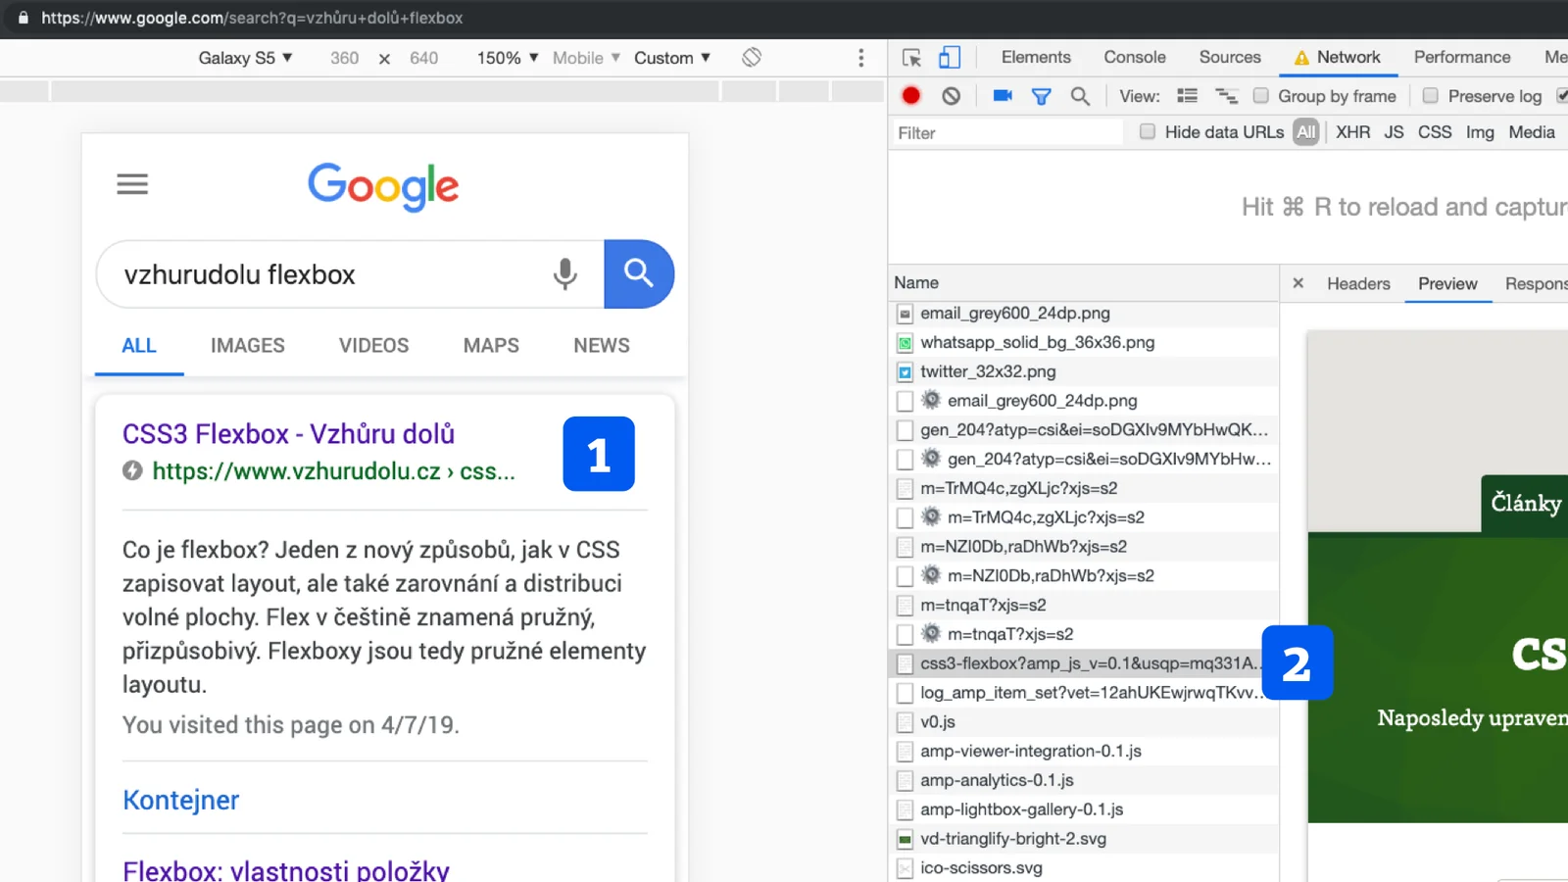The height and width of the screenshot is (882, 1568).
Task: Open network search with magnifier icon
Action: 1080,96
